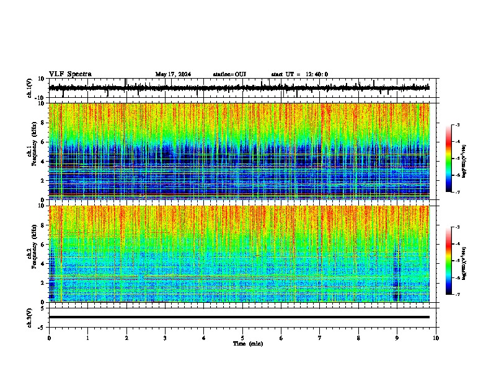Click time axis tick label "7"

point(320,338)
